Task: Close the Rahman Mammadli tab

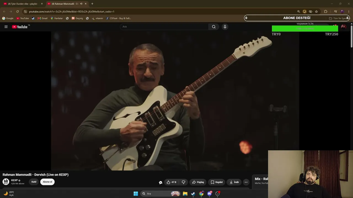Action: click(x=85, y=4)
